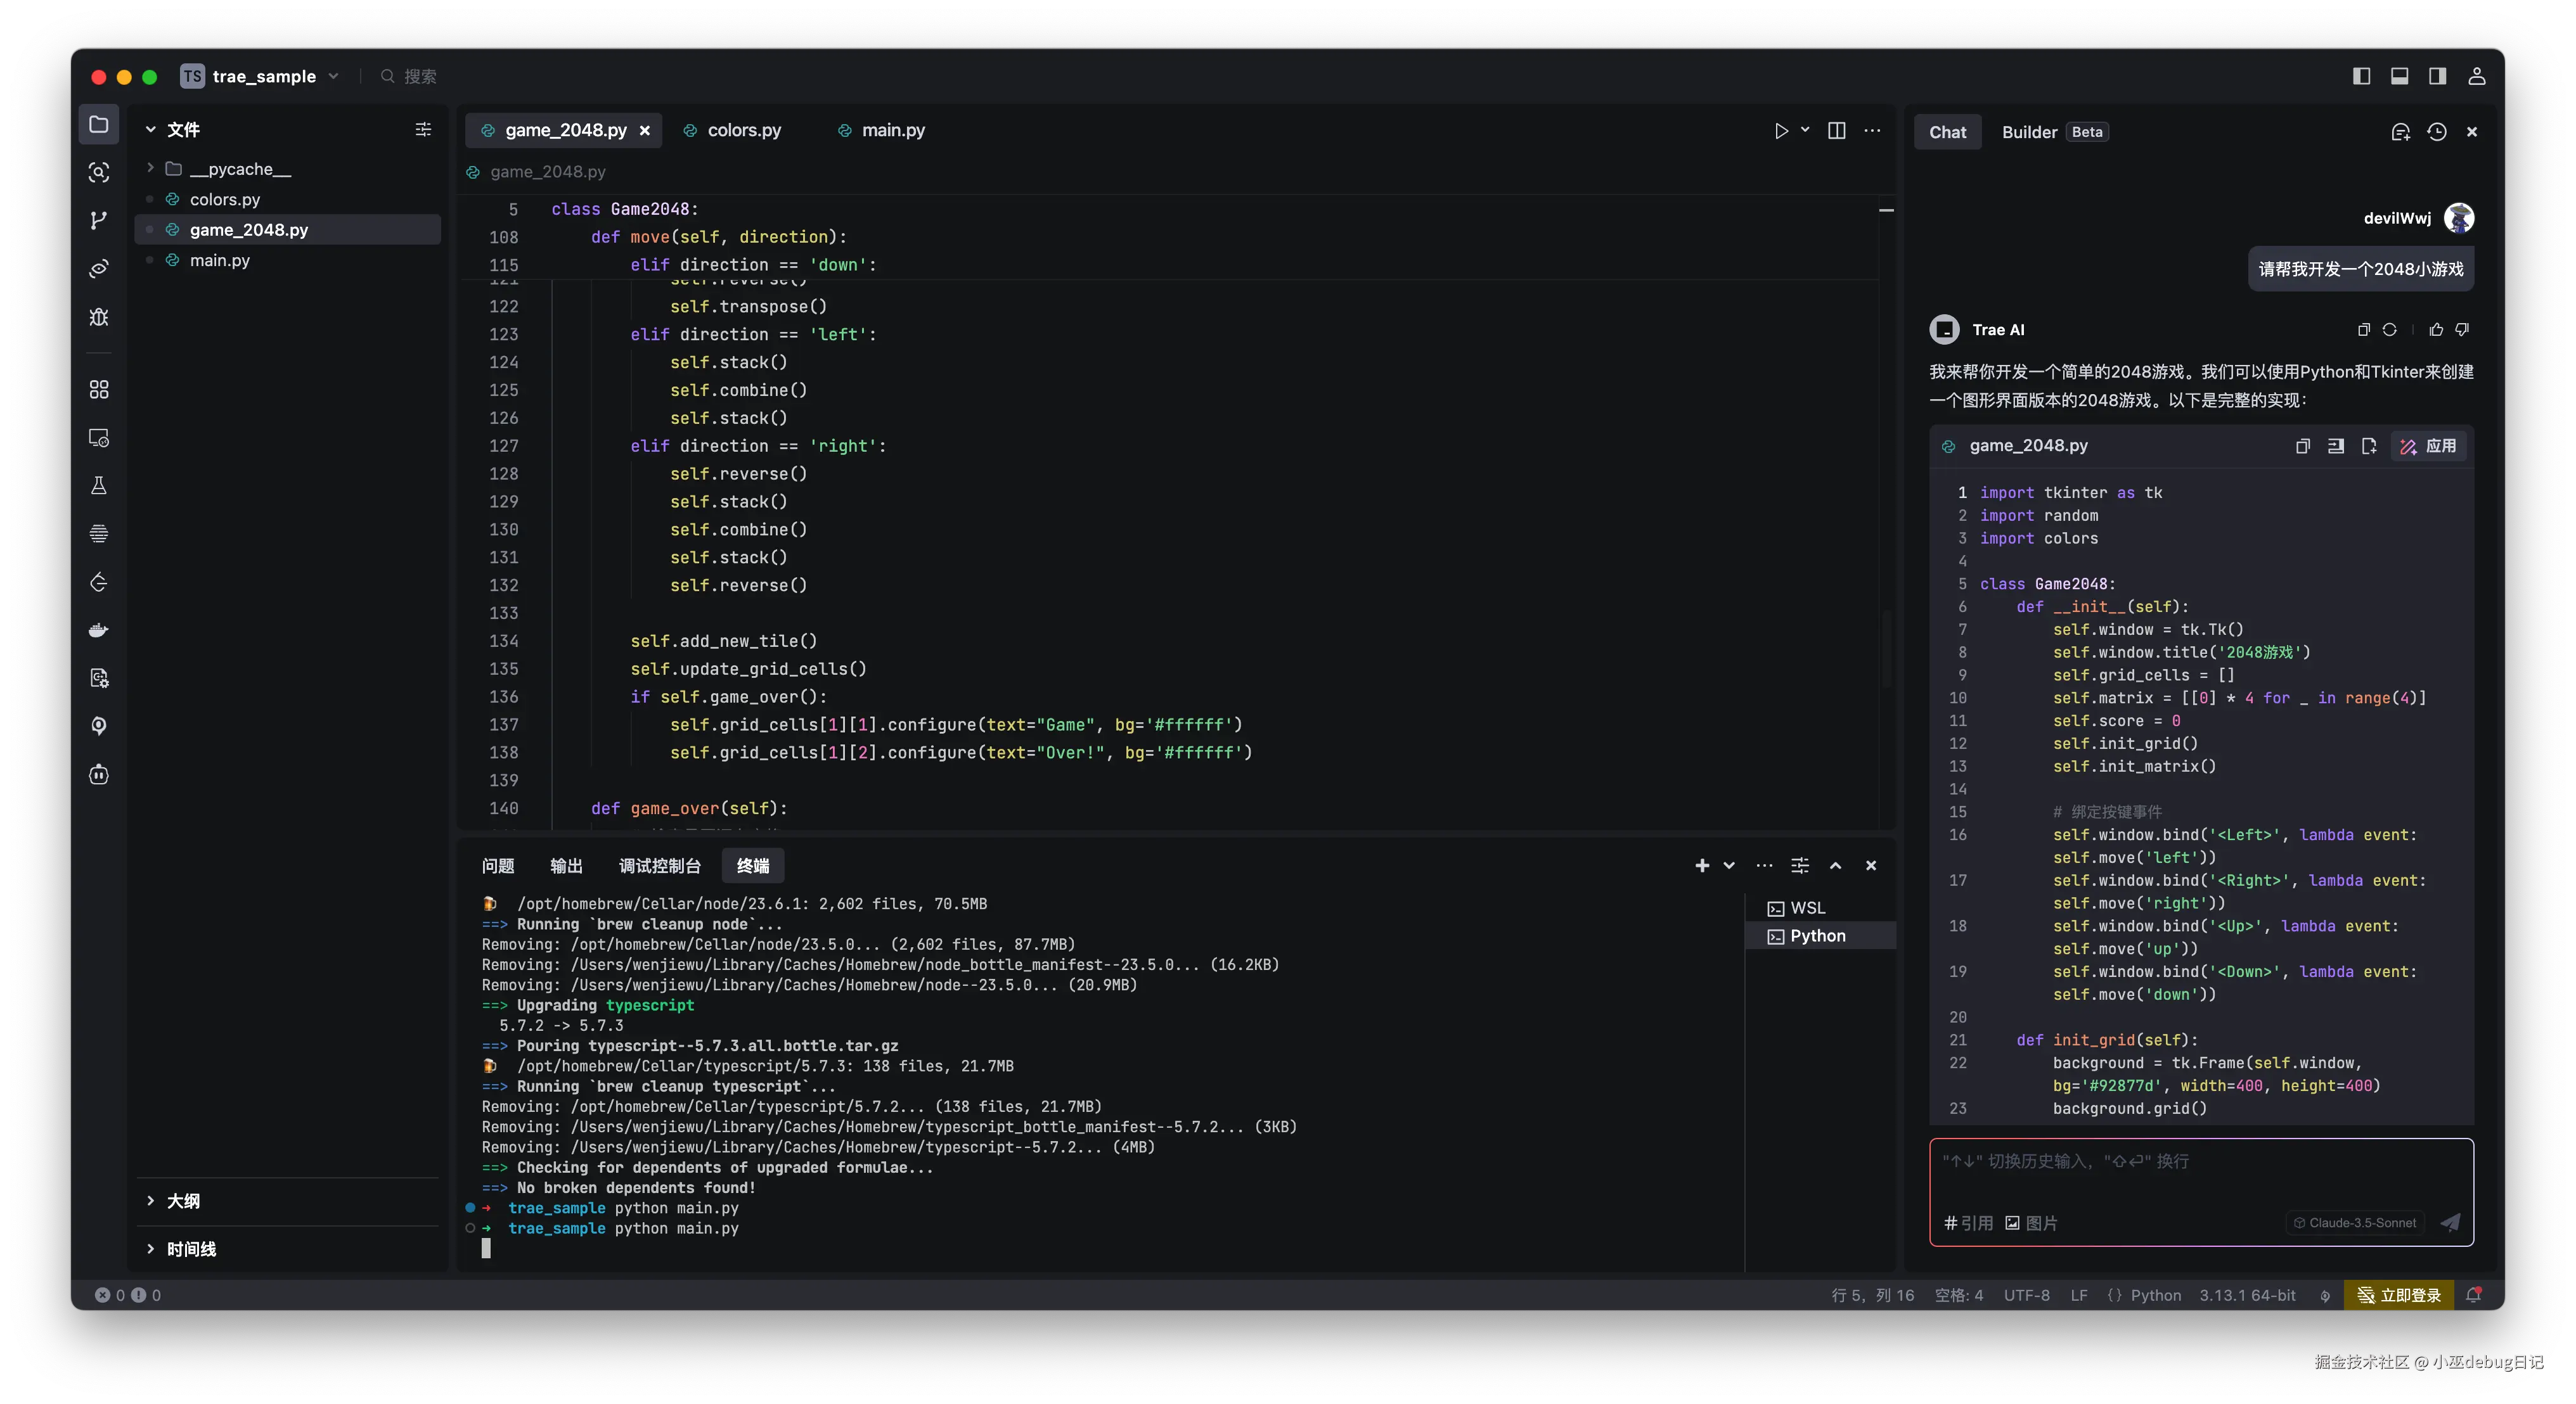Open the Testing flask sidebar icon
2576x1404 pixels.
pos(98,486)
